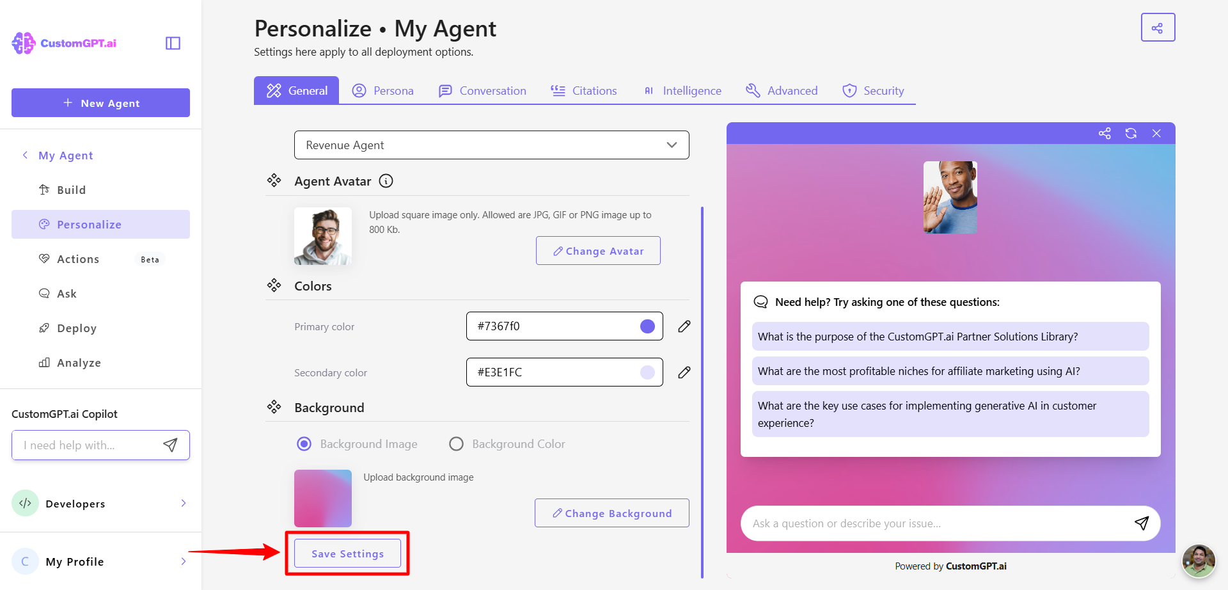Click the Change Avatar button
The width and height of the screenshot is (1228, 590).
pos(598,251)
